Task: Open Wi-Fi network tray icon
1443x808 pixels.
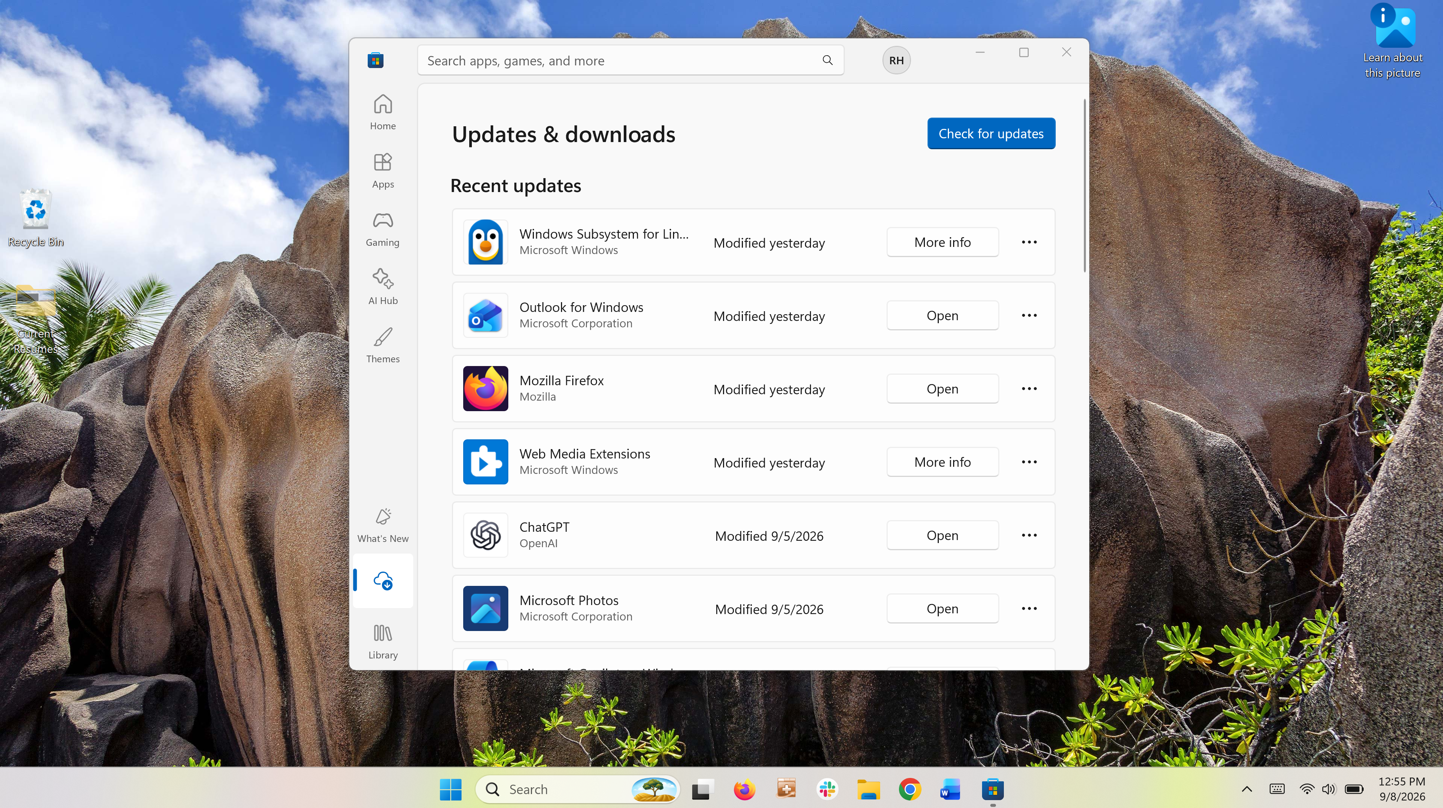Action: point(1306,790)
